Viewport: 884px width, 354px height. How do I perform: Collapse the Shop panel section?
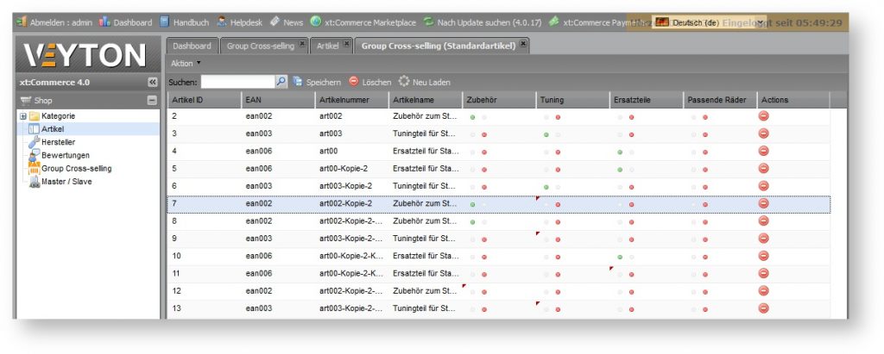click(x=153, y=100)
